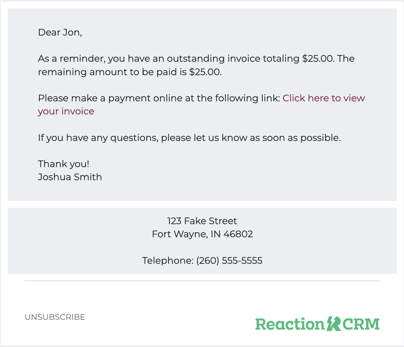Click the 123 Fake Street address line
This screenshot has width=404, height=347.
tap(202, 221)
